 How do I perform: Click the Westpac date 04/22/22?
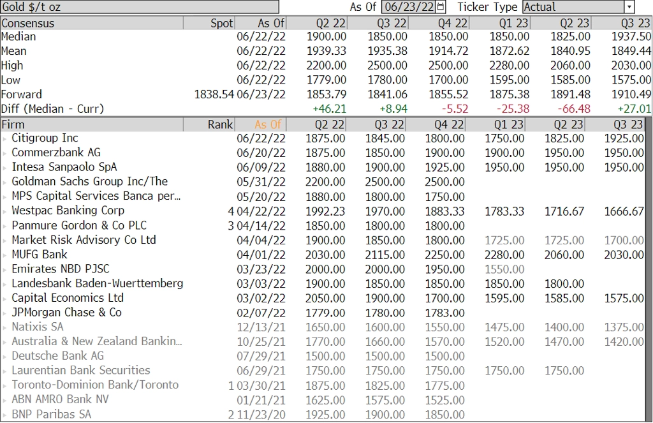261,211
